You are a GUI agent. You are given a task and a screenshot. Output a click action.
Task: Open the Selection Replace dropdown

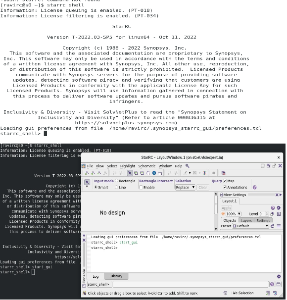[x=185, y=188]
